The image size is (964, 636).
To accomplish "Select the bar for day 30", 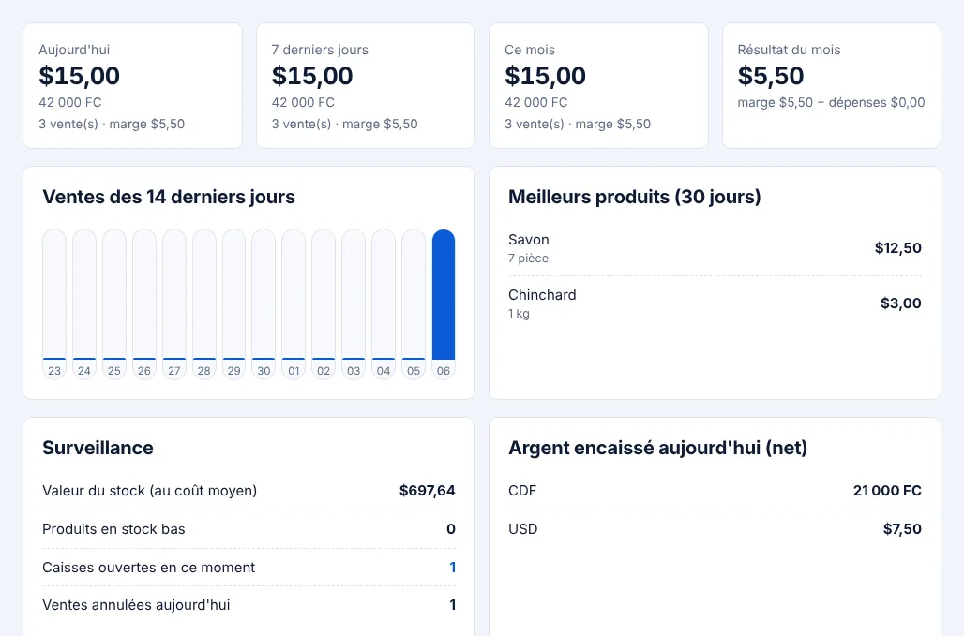I will (264, 304).
